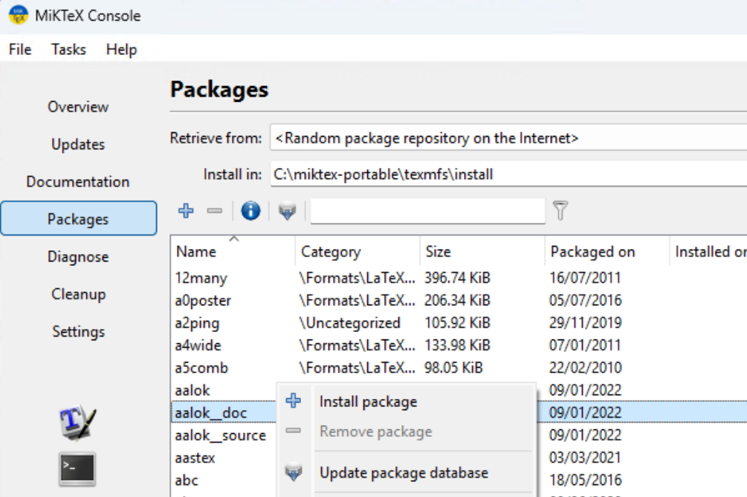Click the update package database toolbar icon

pyautogui.click(x=287, y=212)
